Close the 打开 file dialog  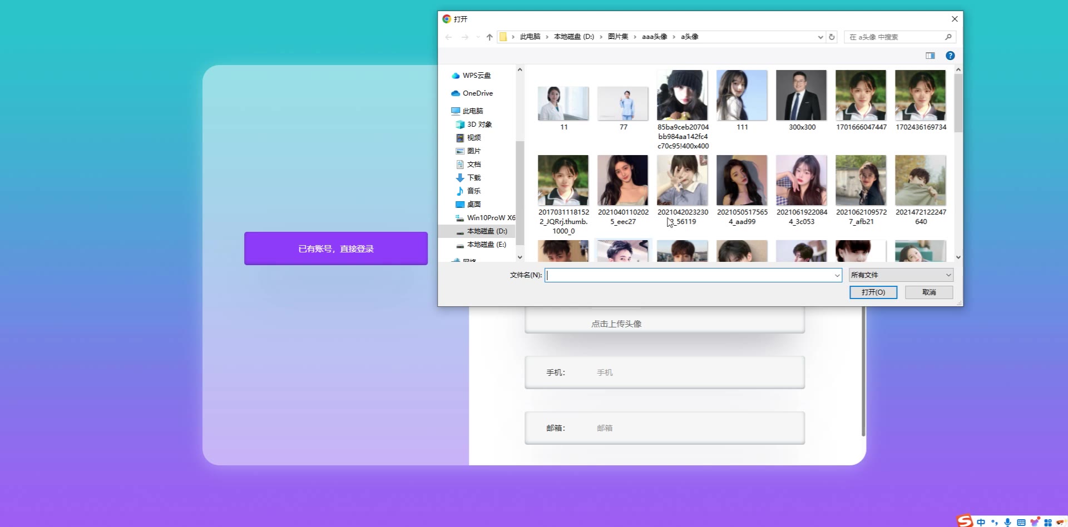[x=955, y=19]
